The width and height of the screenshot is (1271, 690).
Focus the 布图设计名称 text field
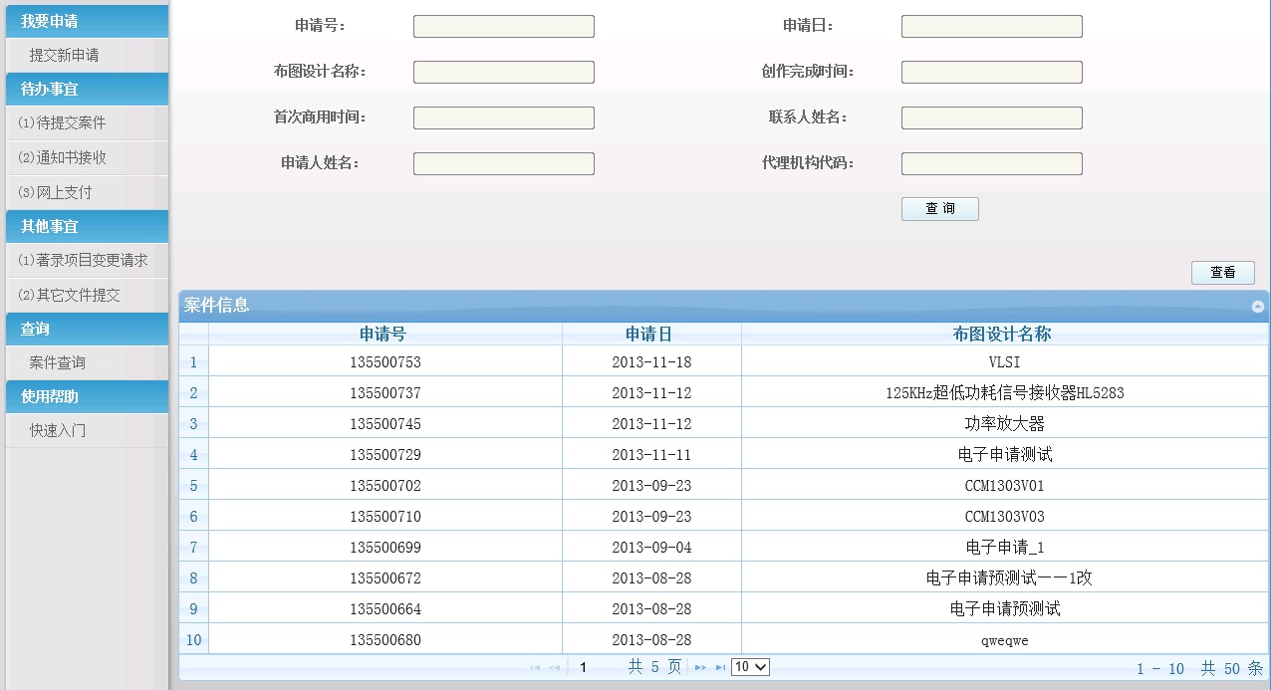[x=503, y=73]
